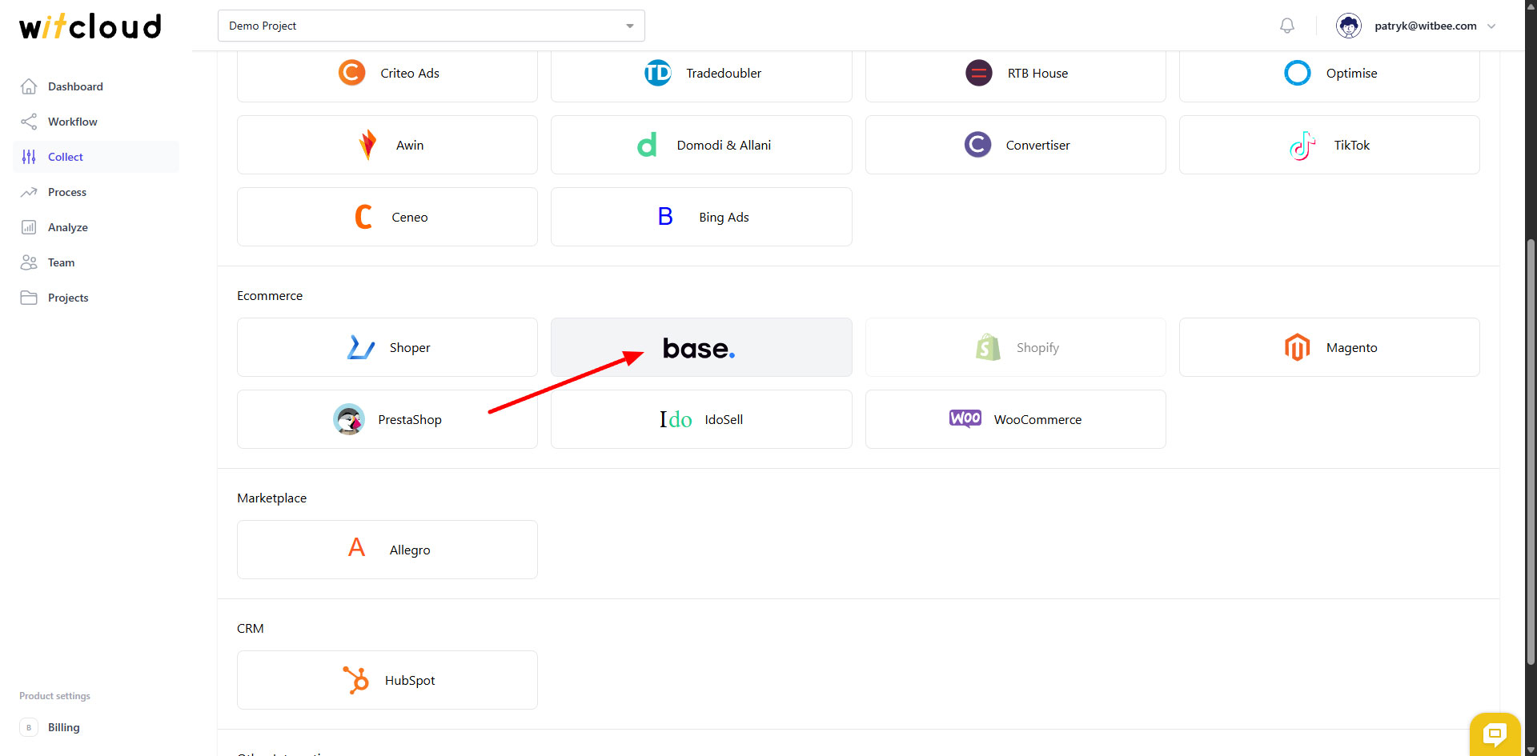Click the IdoSell logo
This screenshot has height=756, width=1537.
coord(676,419)
